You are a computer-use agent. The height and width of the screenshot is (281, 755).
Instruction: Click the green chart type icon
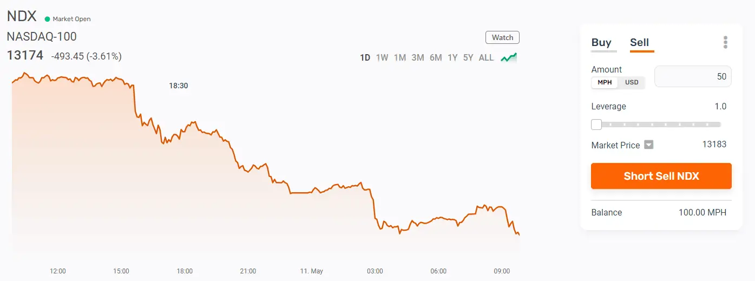click(x=509, y=57)
